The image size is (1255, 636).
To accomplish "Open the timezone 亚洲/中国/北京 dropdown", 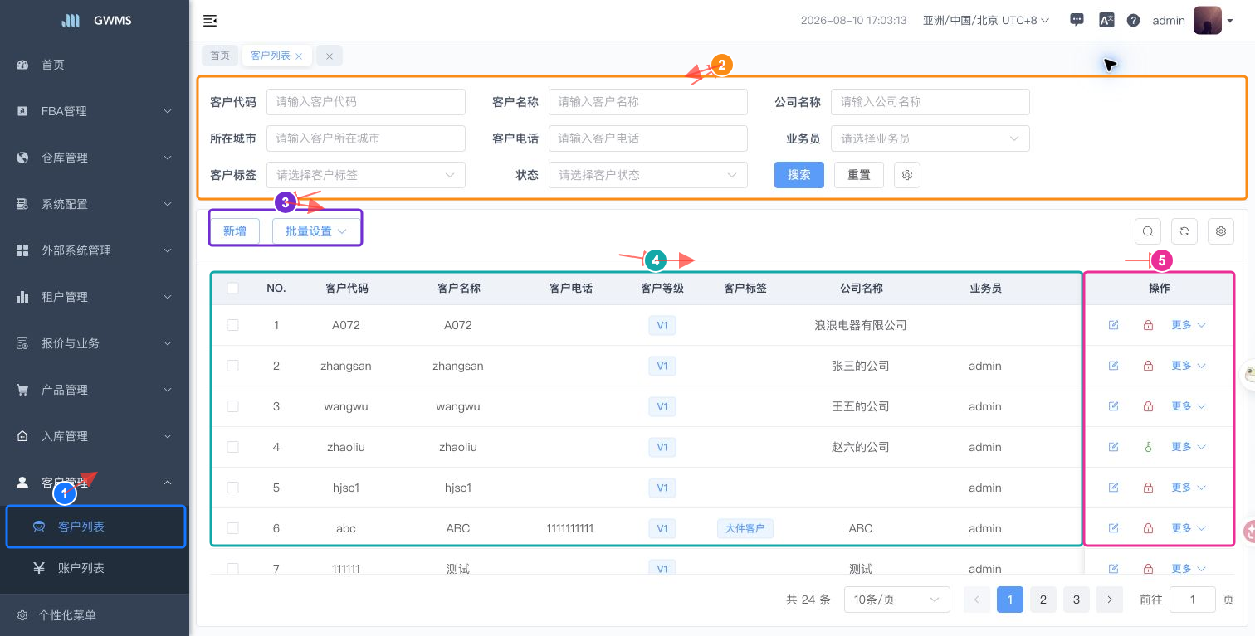I will click(x=986, y=21).
